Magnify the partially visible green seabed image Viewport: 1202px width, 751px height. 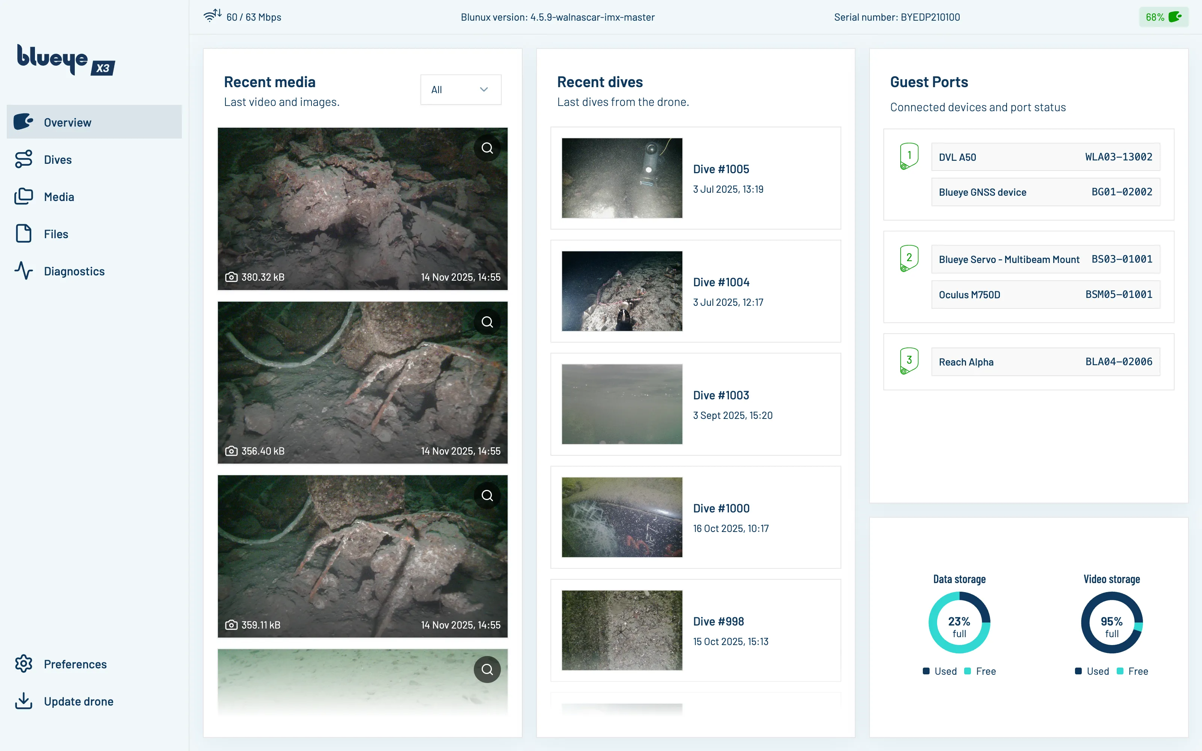[x=487, y=669]
